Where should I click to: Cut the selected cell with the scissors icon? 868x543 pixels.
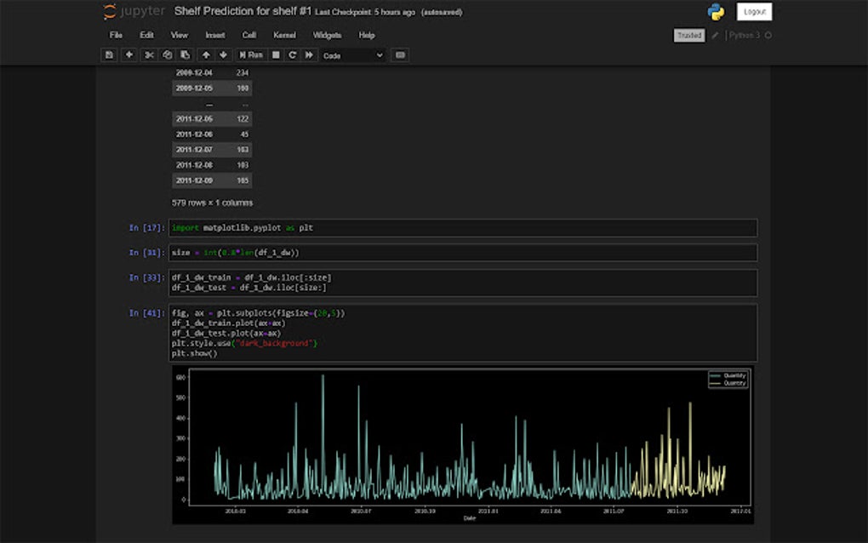point(149,54)
